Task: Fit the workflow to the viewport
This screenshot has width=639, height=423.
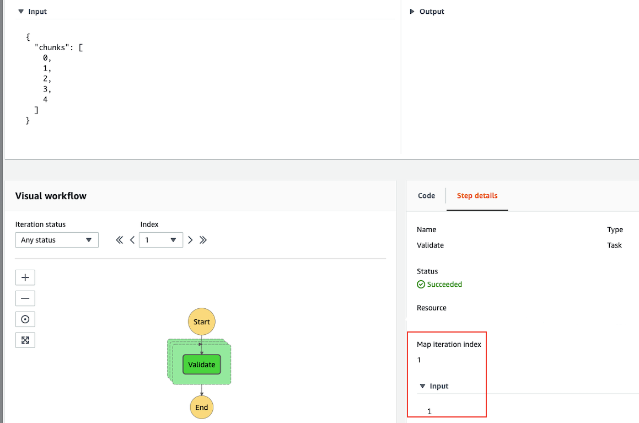Action: pyautogui.click(x=25, y=340)
